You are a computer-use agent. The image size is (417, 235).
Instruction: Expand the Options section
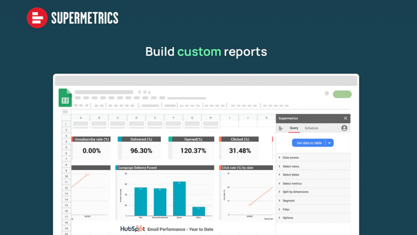(x=313, y=218)
